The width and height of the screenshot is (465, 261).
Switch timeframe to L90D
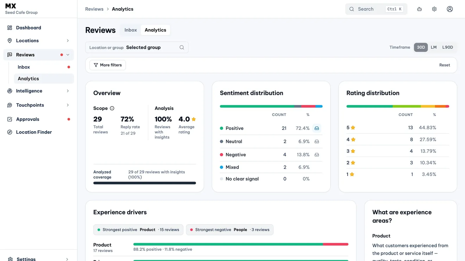click(448, 47)
